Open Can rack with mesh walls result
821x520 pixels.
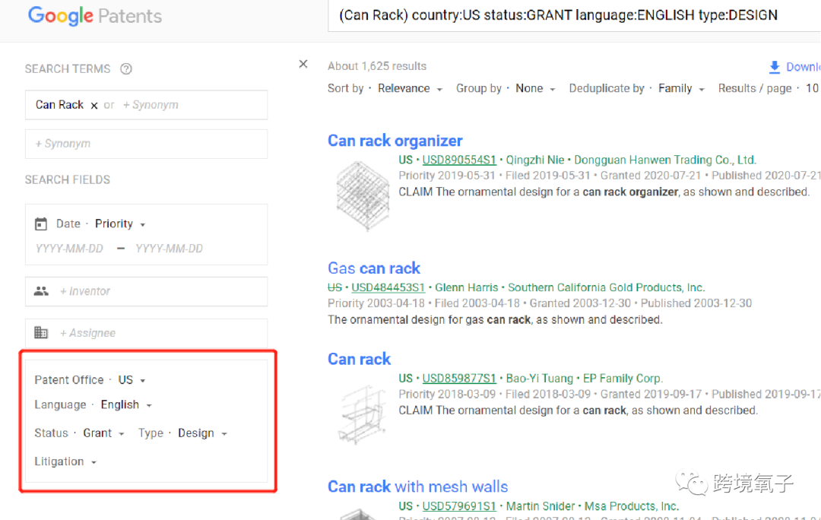[x=418, y=487]
